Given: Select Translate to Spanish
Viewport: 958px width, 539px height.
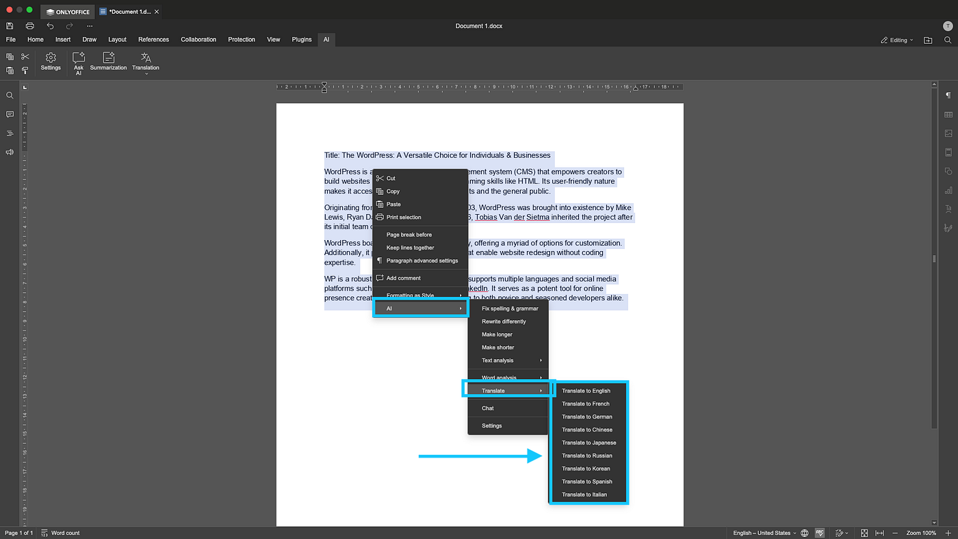Looking at the screenshot, I should (588, 482).
